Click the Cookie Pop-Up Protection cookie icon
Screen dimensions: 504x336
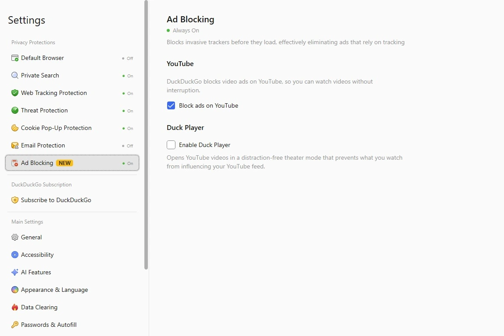tap(15, 128)
